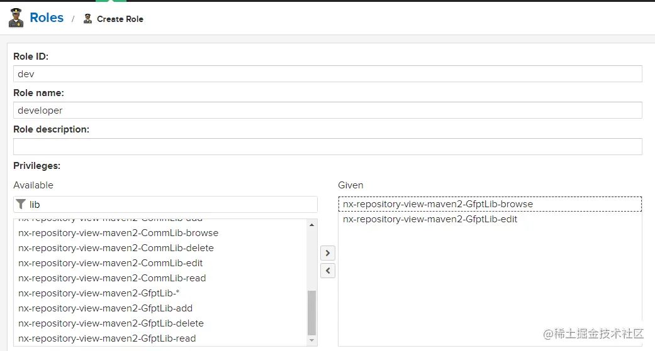Edit the privileges filter box containing lib
655x351 pixels.
point(165,204)
